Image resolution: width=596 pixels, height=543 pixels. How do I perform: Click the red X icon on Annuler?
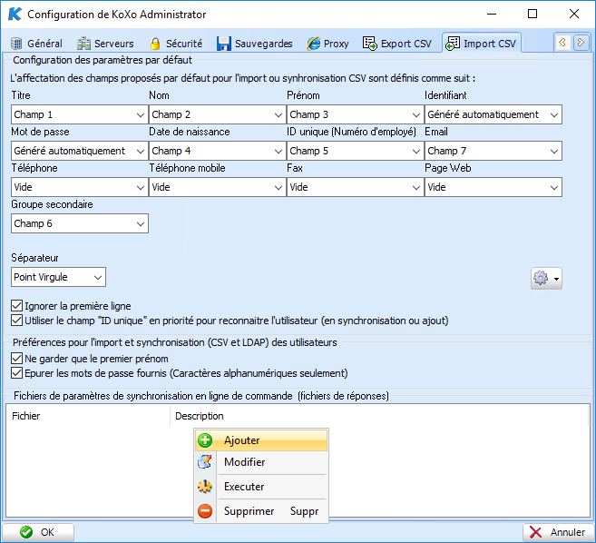pos(535,532)
